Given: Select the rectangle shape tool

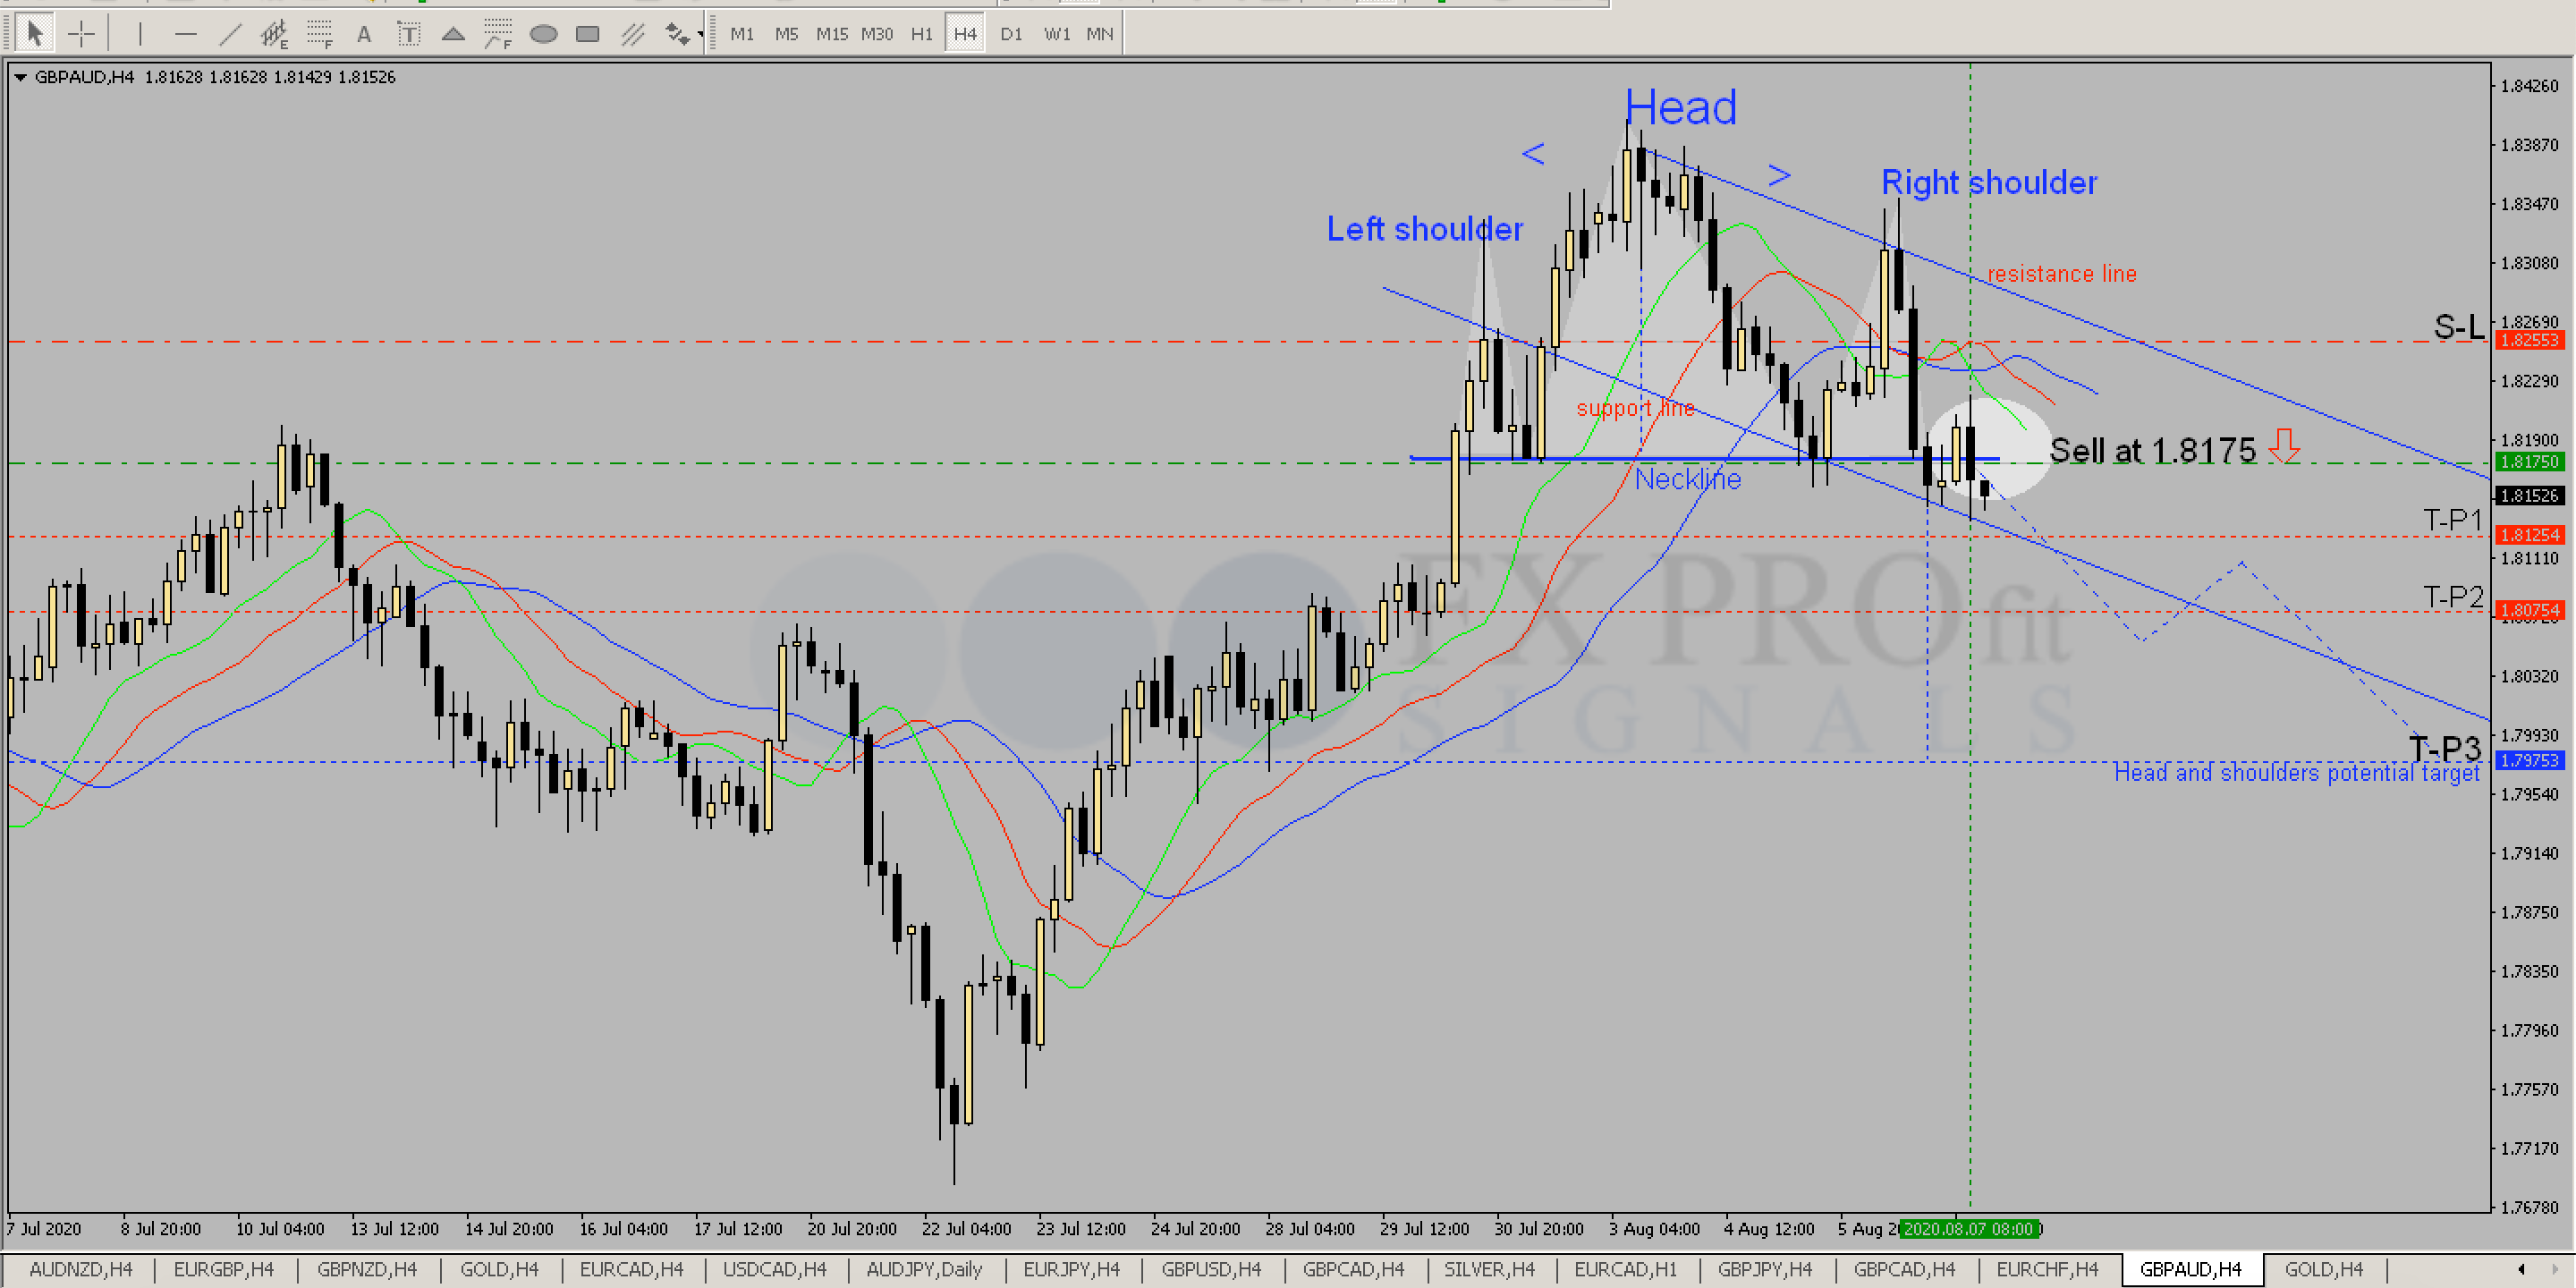Looking at the screenshot, I should tap(588, 34).
